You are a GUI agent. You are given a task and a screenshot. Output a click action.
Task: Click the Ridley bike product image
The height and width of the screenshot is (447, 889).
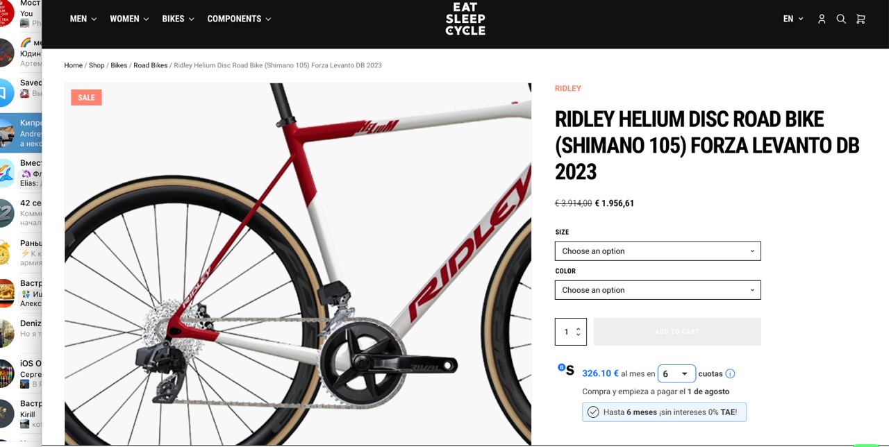pos(299,264)
